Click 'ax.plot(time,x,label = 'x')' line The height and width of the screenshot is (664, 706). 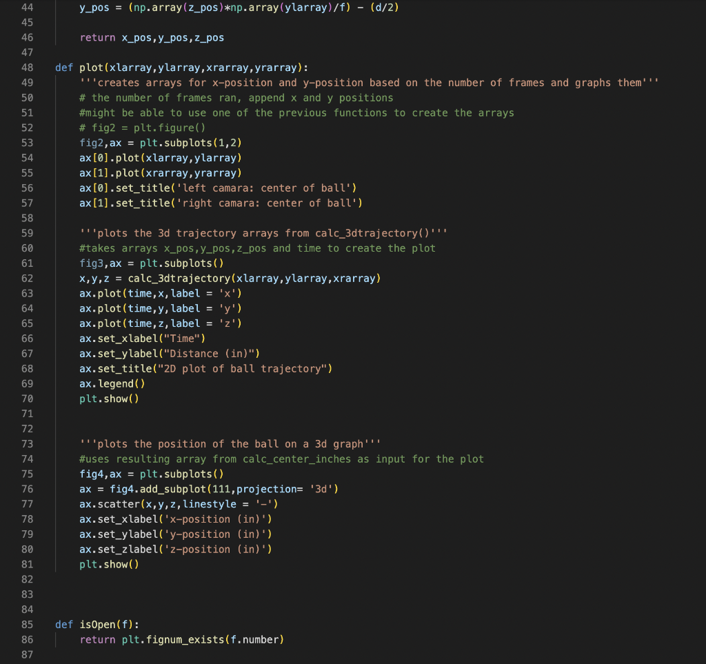(x=161, y=294)
